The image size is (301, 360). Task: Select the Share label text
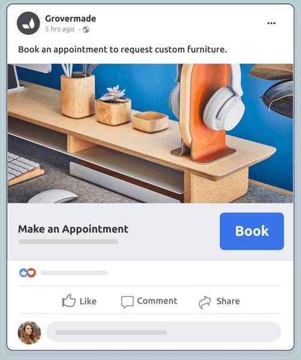click(228, 301)
